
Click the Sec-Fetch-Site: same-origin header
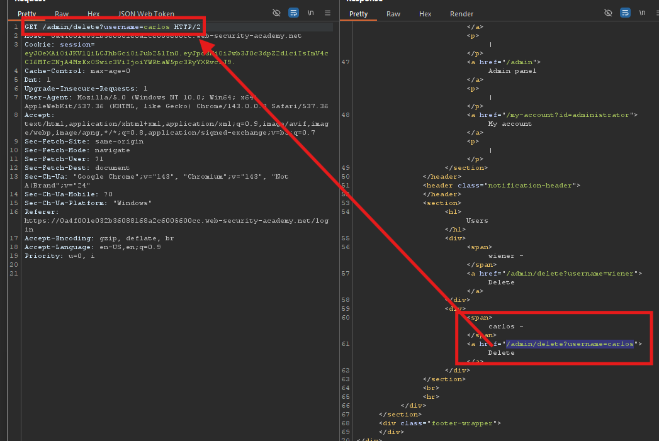(84, 142)
